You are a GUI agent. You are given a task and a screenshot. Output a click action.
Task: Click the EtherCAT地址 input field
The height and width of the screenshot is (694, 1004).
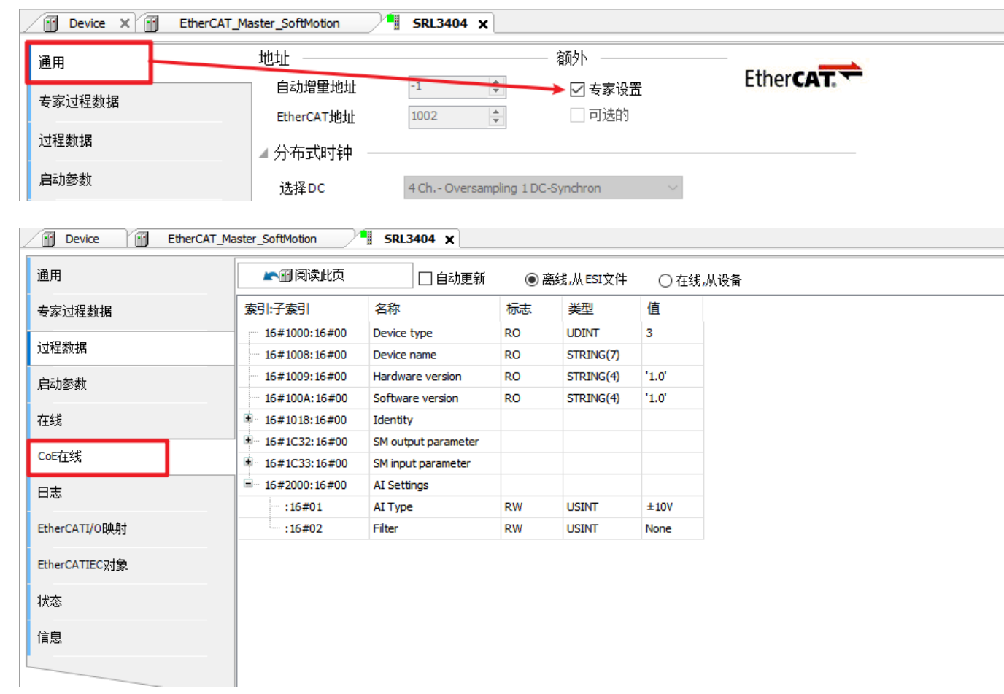click(448, 117)
